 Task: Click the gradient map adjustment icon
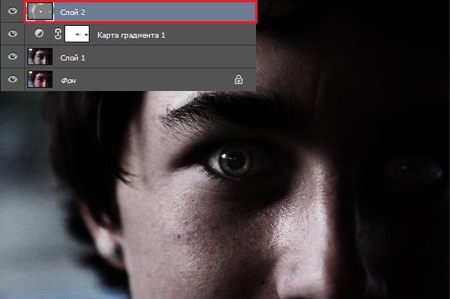click(x=39, y=34)
